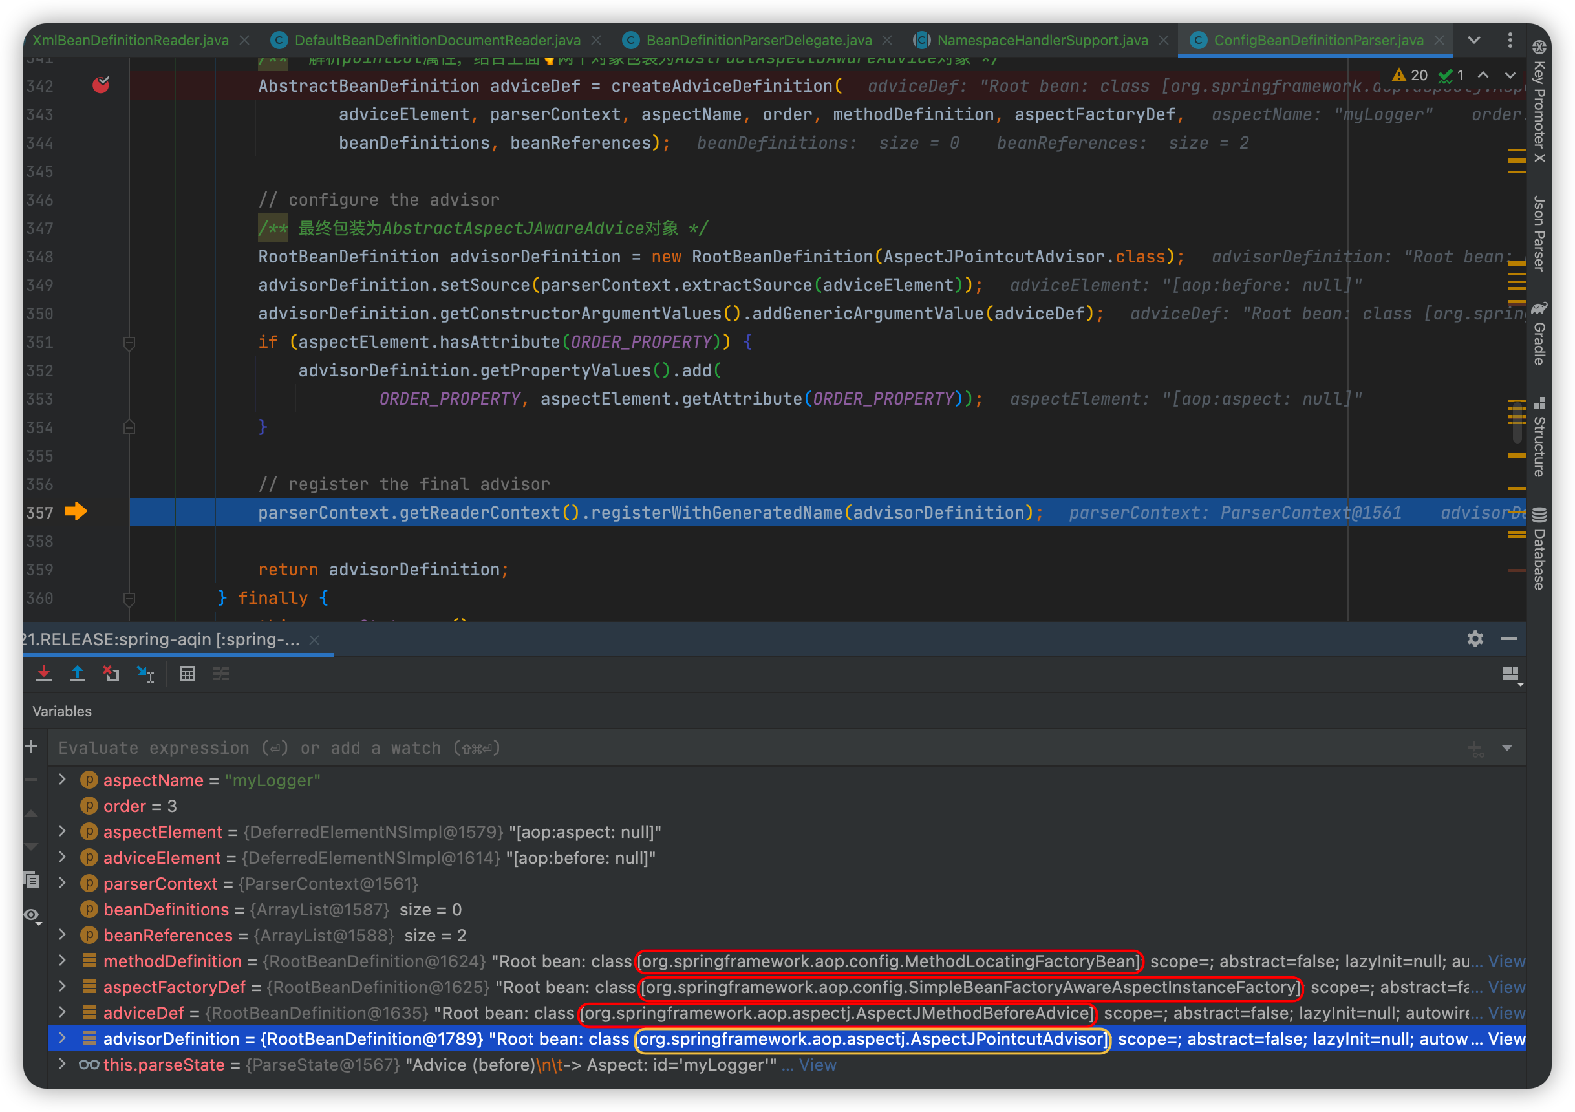Open the Gradle tool window

[1539, 334]
